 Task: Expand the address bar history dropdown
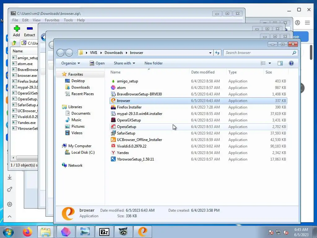pyautogui.click(x=210, y=53)
